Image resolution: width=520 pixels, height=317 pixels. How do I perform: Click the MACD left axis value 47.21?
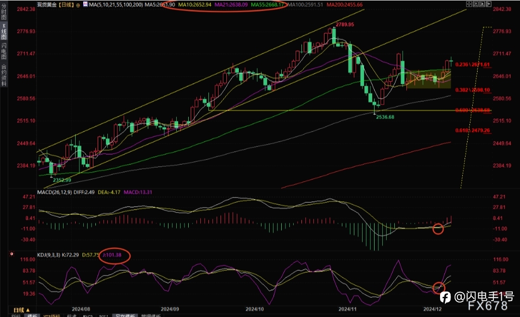click(x=29, y=197)
